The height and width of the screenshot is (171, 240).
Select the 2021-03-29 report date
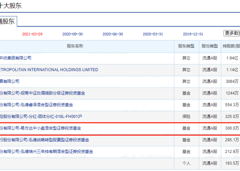[32, 34]
